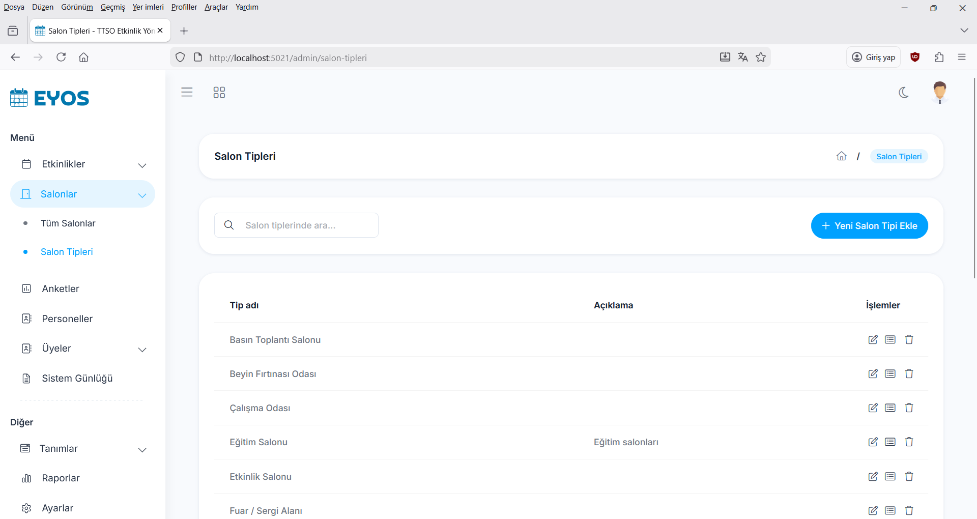
Task: Bookmark this page with the star icon
Action: click(x=761, y=57)
